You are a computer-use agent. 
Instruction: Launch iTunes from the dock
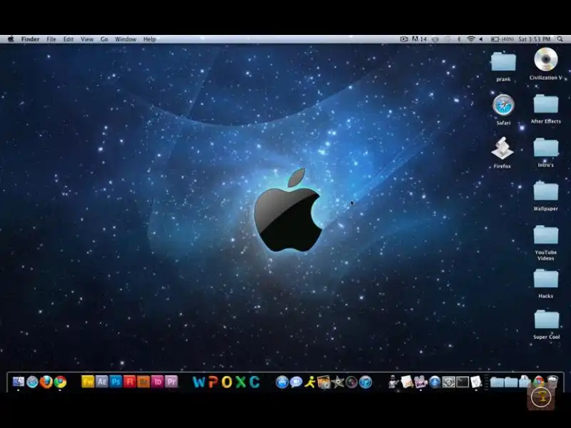[x=365, y=382]
